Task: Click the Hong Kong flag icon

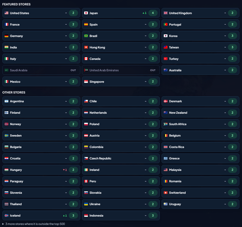Action: (x=86, y=47)
